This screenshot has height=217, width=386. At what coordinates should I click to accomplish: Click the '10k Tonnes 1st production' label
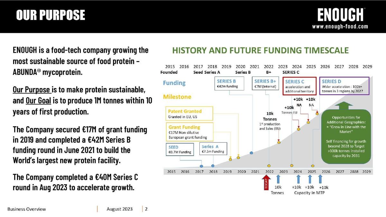270,121
